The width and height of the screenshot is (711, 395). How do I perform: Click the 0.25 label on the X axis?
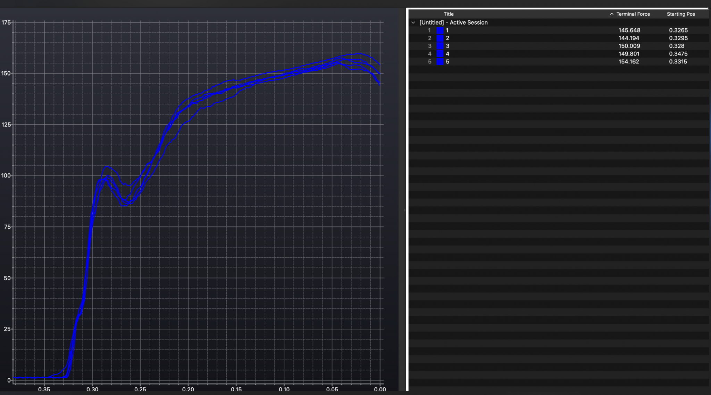[140, 389]
